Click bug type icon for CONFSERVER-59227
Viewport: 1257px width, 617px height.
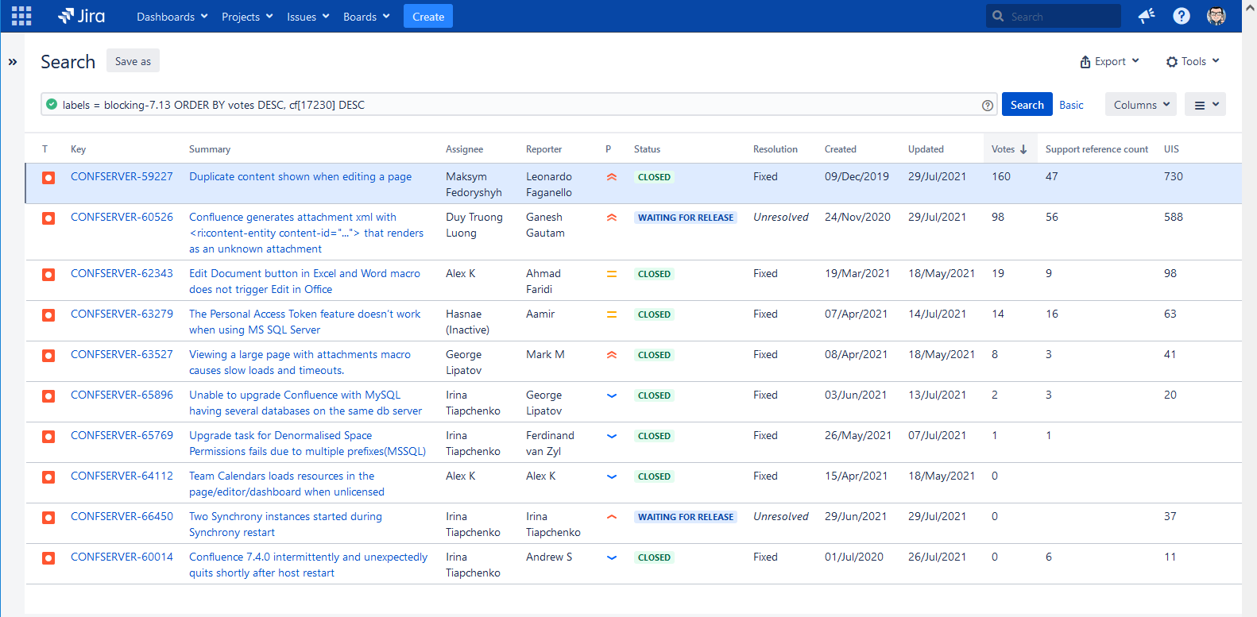tap(48, 178)
